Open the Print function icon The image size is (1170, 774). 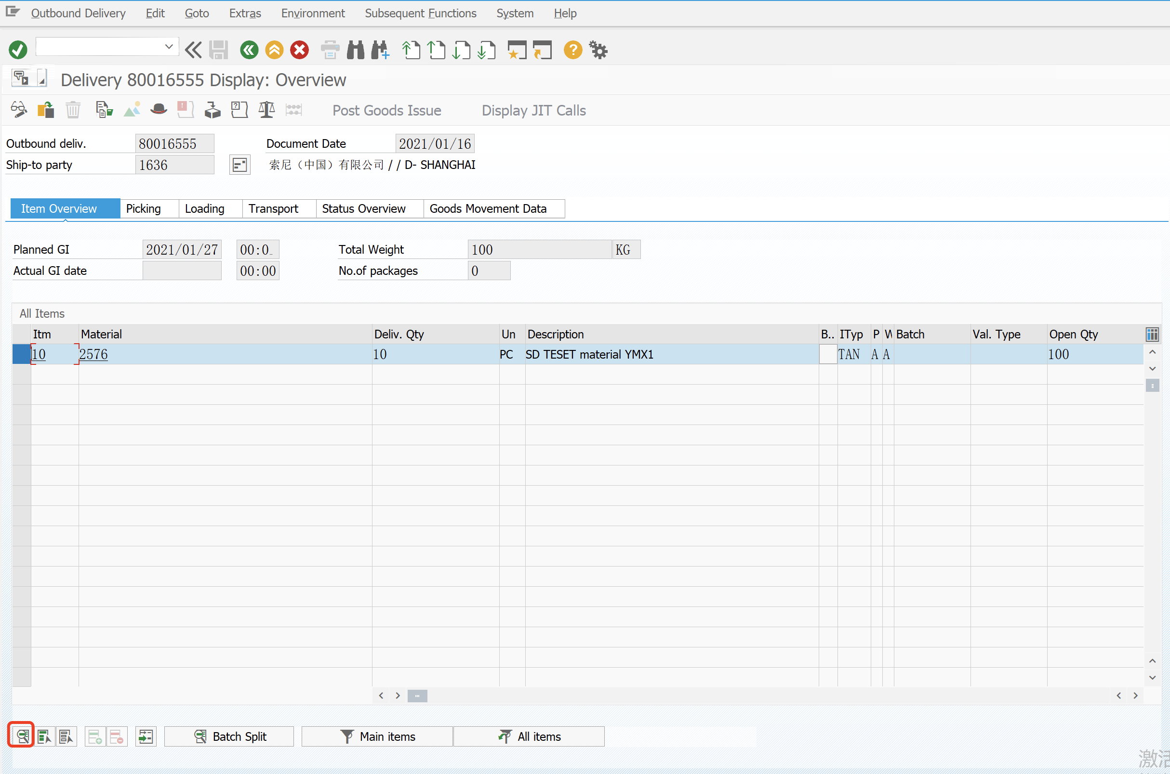330,50
